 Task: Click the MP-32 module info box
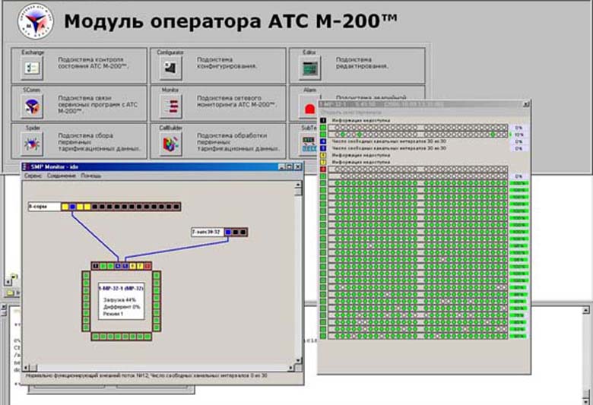(122, 301)
